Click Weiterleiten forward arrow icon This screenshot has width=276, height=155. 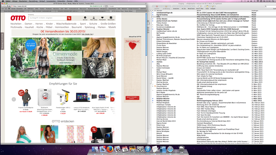(191, 6)
